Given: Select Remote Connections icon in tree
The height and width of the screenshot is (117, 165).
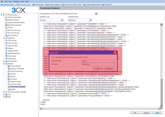Looking at the screenshot, I should click(x=6, y=25).
